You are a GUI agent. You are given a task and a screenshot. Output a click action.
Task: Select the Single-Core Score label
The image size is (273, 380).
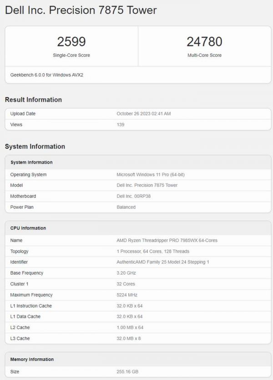click(x=71, y=55)
